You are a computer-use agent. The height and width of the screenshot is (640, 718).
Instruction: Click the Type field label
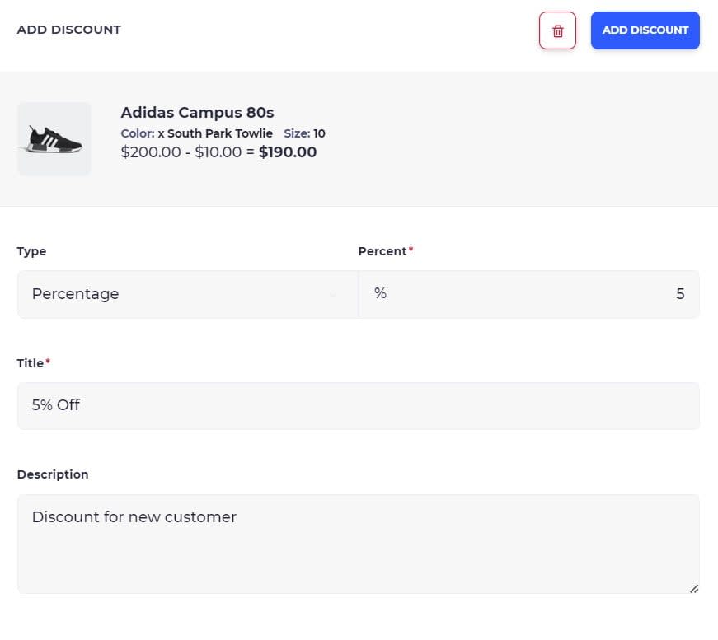coord(31,251)
